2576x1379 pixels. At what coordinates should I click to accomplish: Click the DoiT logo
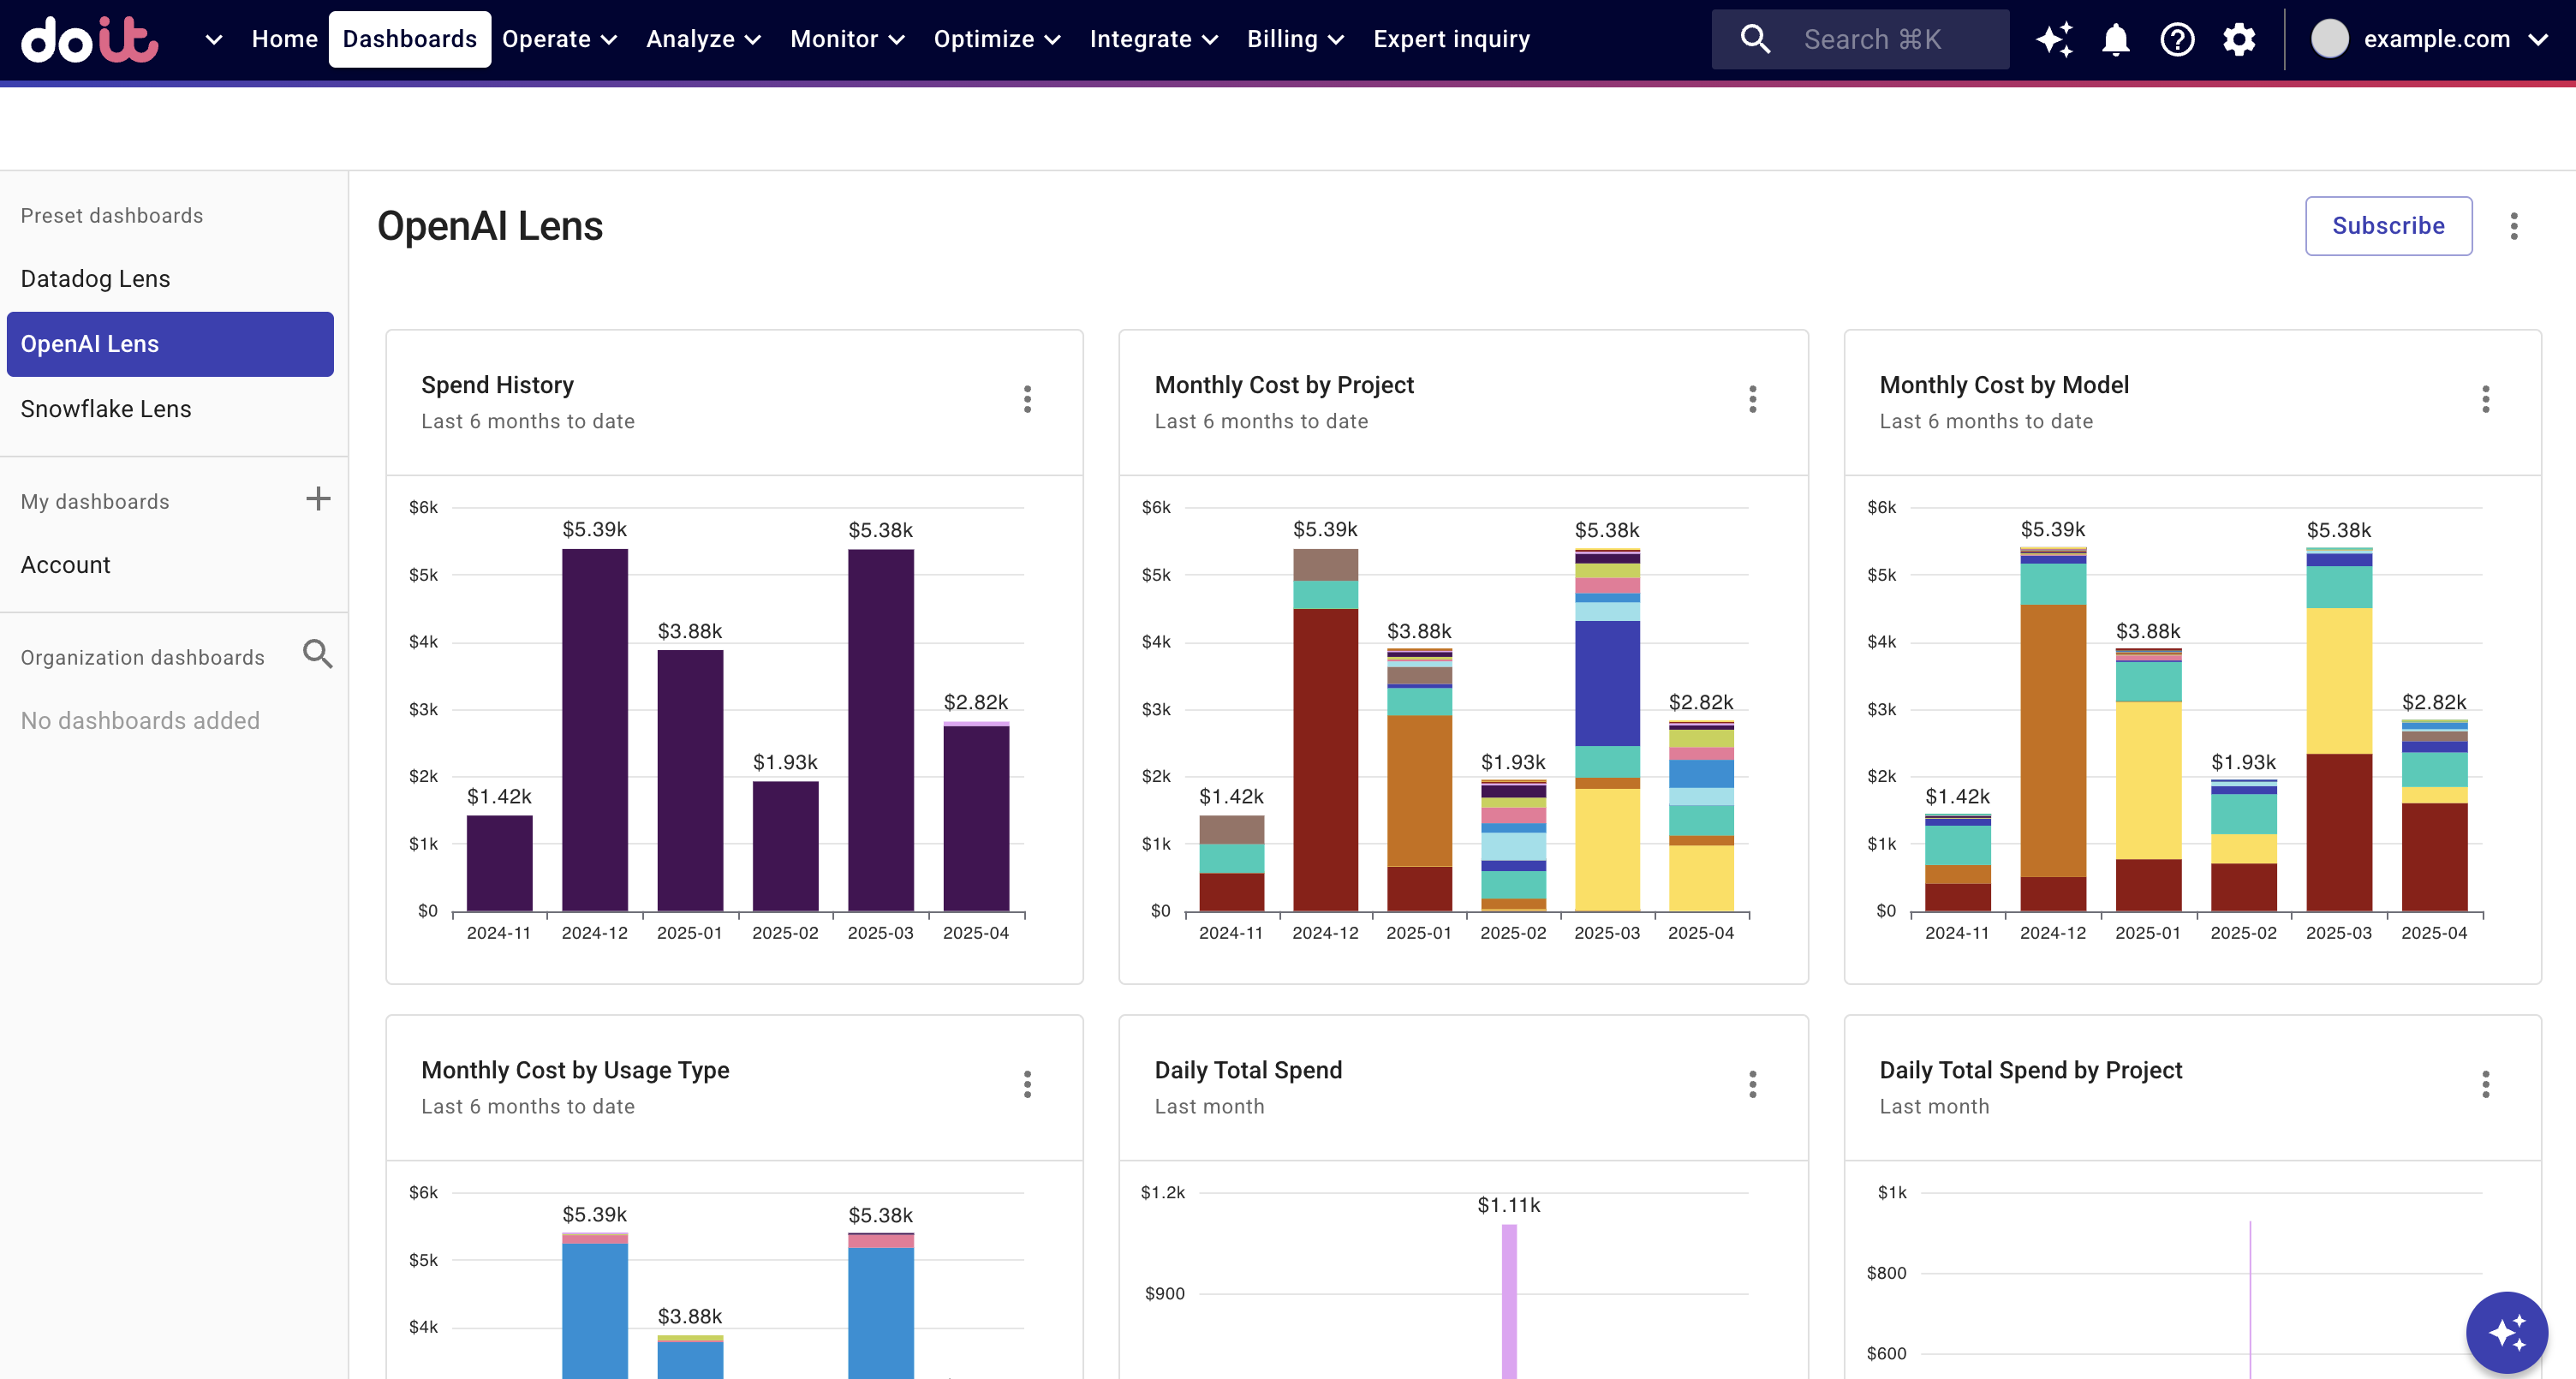(90, 39)
